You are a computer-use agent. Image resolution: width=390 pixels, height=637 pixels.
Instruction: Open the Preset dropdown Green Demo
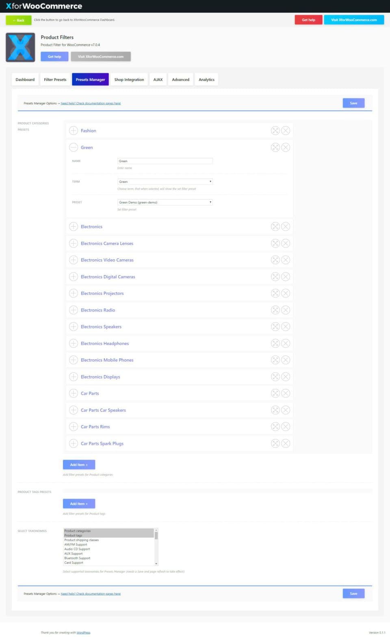[165, 202]
